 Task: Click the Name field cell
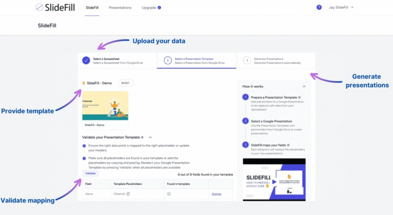click(89, 194)
